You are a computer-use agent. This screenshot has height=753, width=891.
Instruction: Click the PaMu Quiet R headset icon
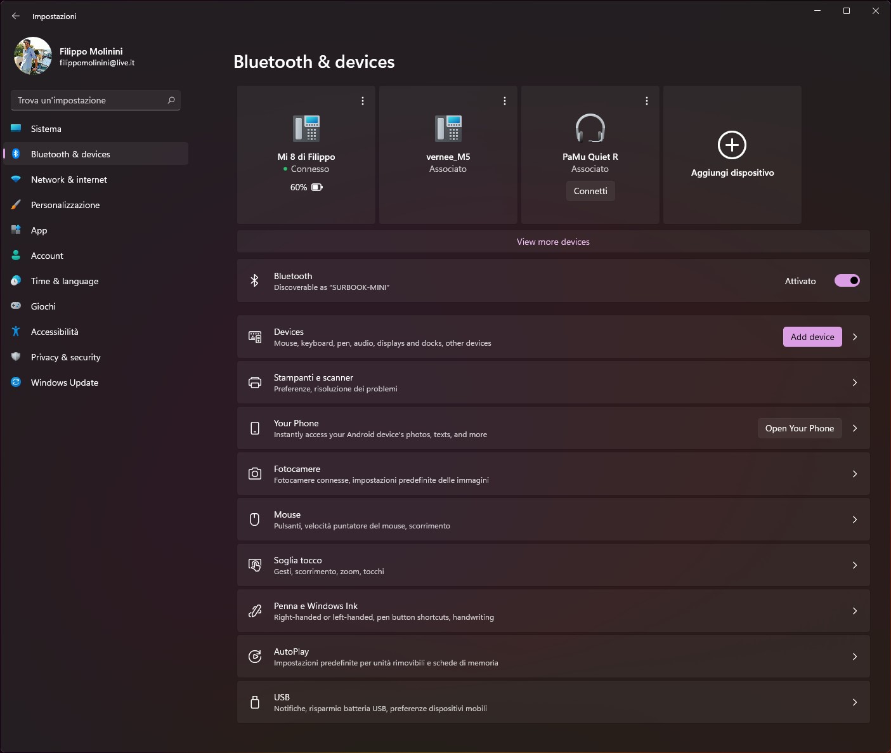pyautogui.click(x=590, y=128)
